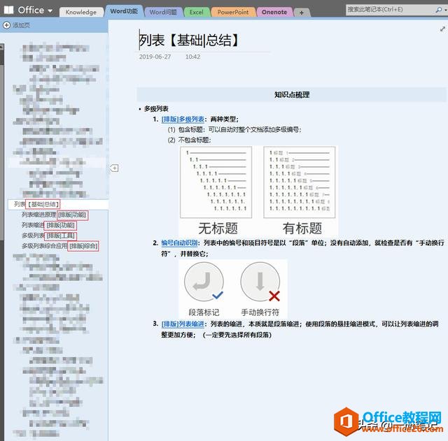The height and width of the screenshot is (441, 448).
Task: Click the page title 列表【基础|总结】
Action: click(188, 40)
